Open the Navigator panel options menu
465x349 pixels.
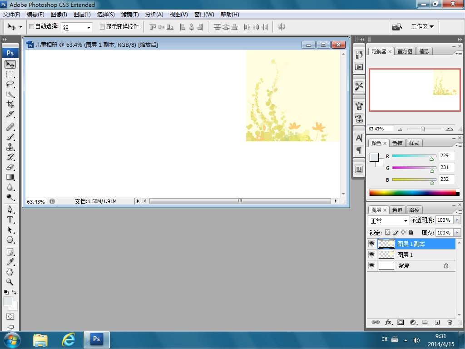click(459, 54)
